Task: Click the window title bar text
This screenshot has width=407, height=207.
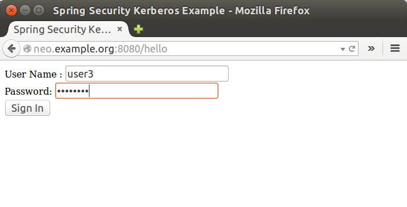Action: click(x=181, y=11)
